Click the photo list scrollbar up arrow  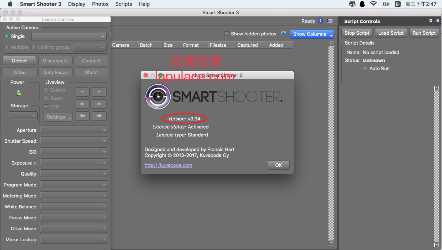[x=331, y=44]
